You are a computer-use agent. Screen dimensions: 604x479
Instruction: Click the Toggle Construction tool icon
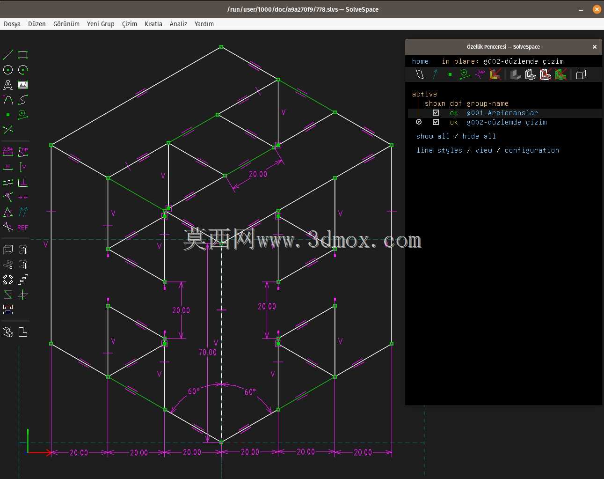[23, 115]
